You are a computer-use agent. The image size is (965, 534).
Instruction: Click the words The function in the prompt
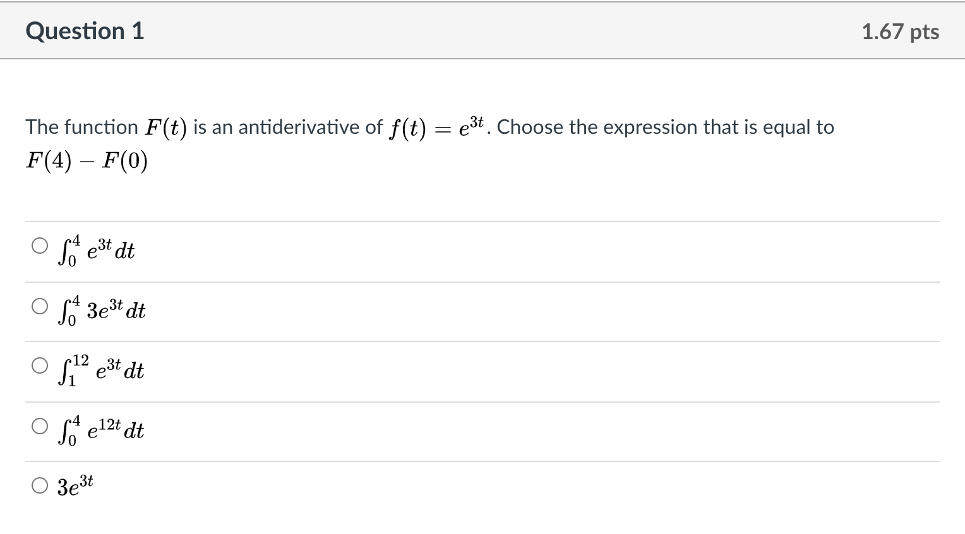tap(81, 127)
